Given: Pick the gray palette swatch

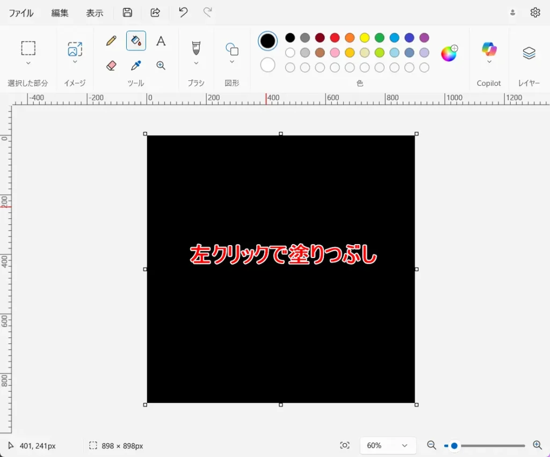Looking at the screenshot, I should coord(305,38).
